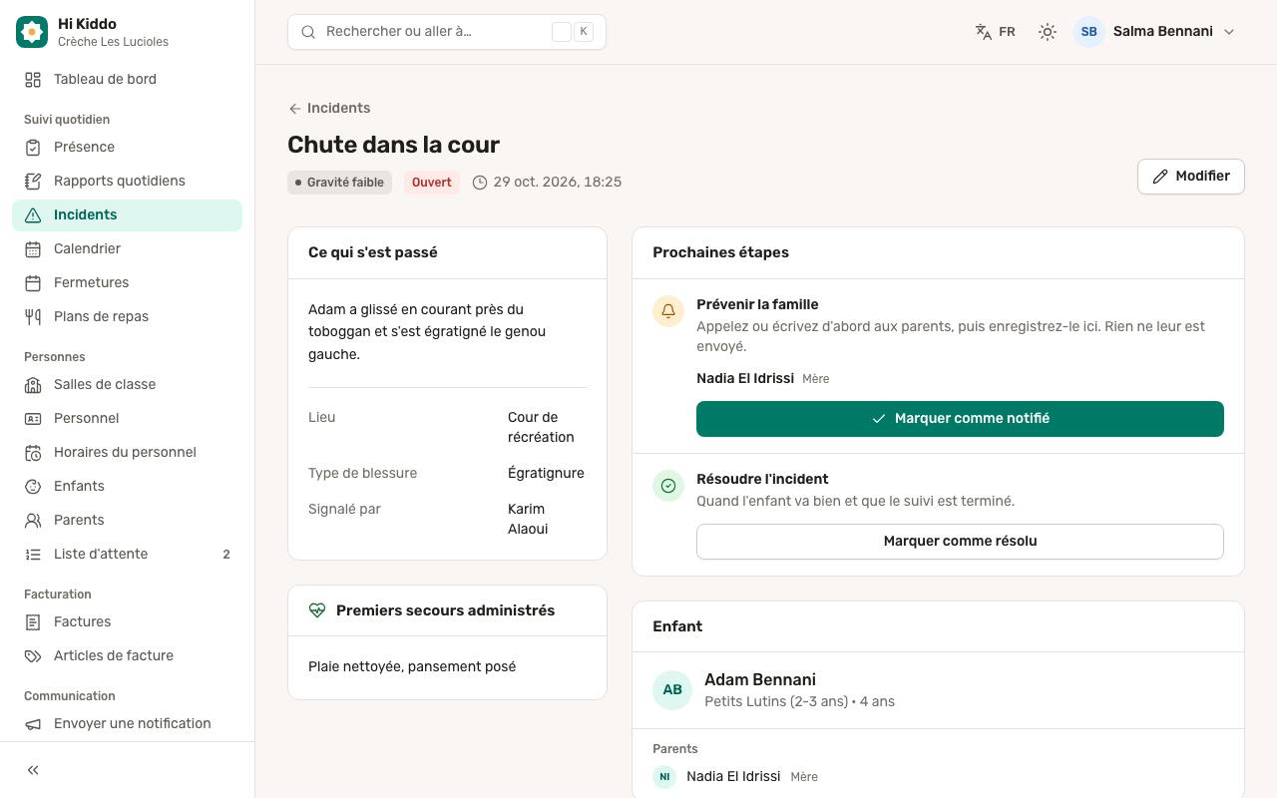This screenshot has width=1277, height=798.
Task: Click the AB avatar for Adam Bennani
Action: tap(672, 690)
